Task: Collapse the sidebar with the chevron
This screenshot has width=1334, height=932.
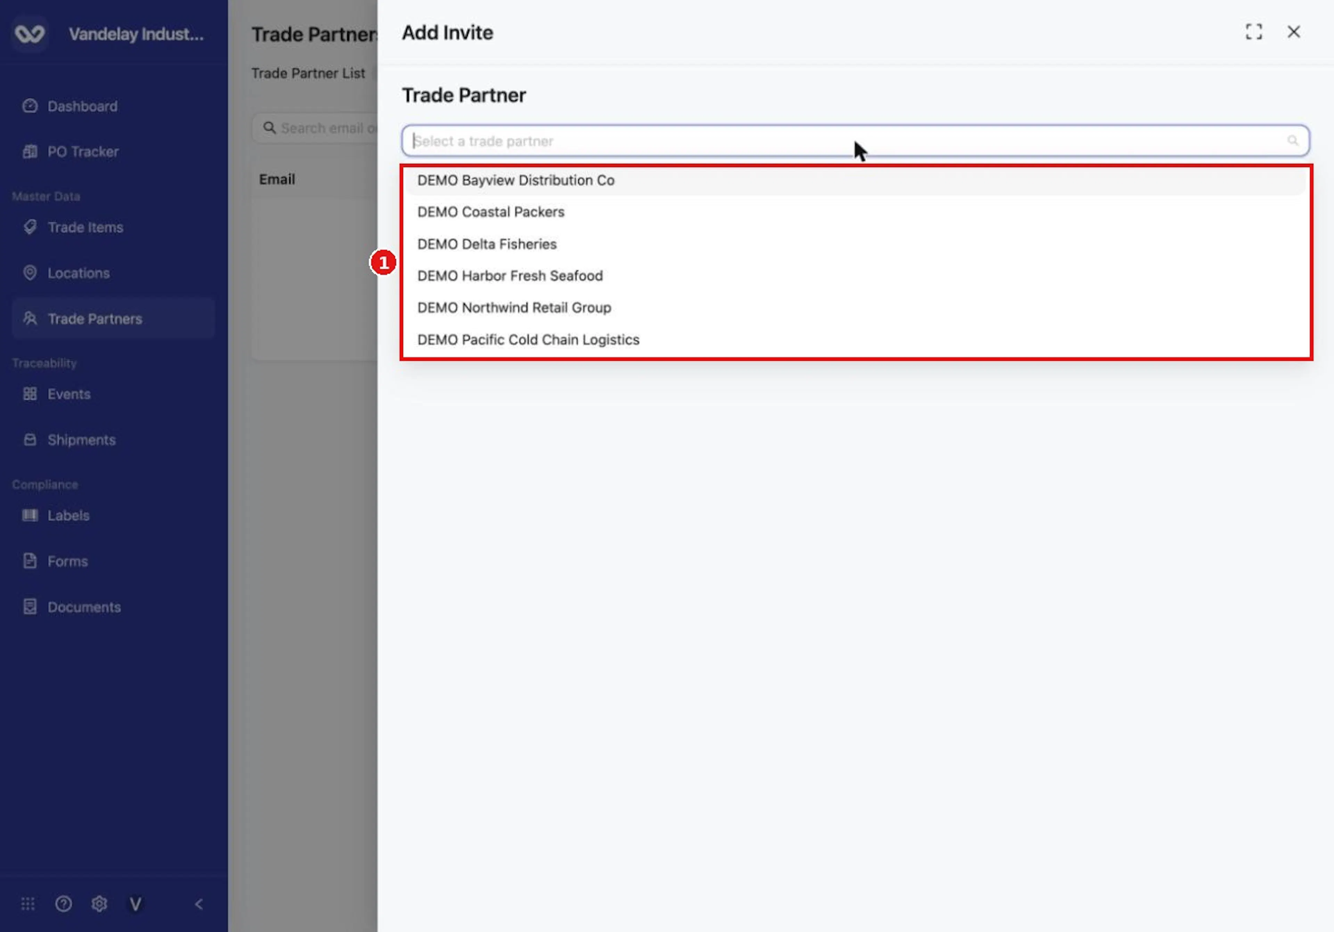Action: tap(199, 904)
